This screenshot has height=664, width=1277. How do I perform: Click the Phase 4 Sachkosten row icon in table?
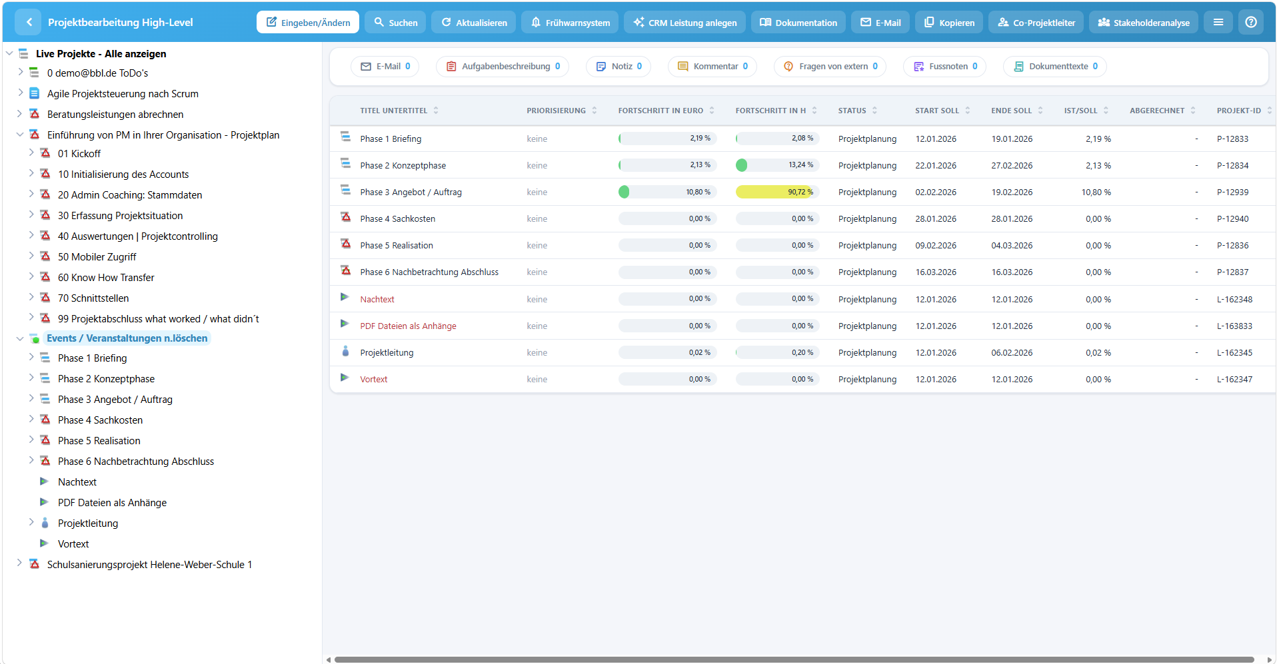(345, 217)
